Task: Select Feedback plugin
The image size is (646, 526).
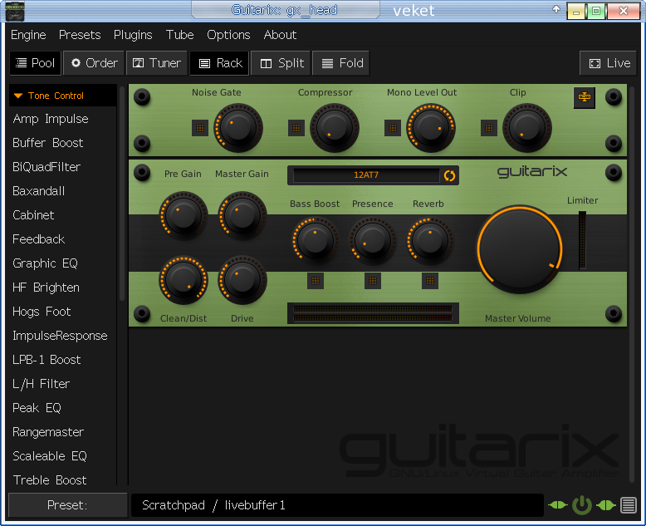Action: point(39,239)
